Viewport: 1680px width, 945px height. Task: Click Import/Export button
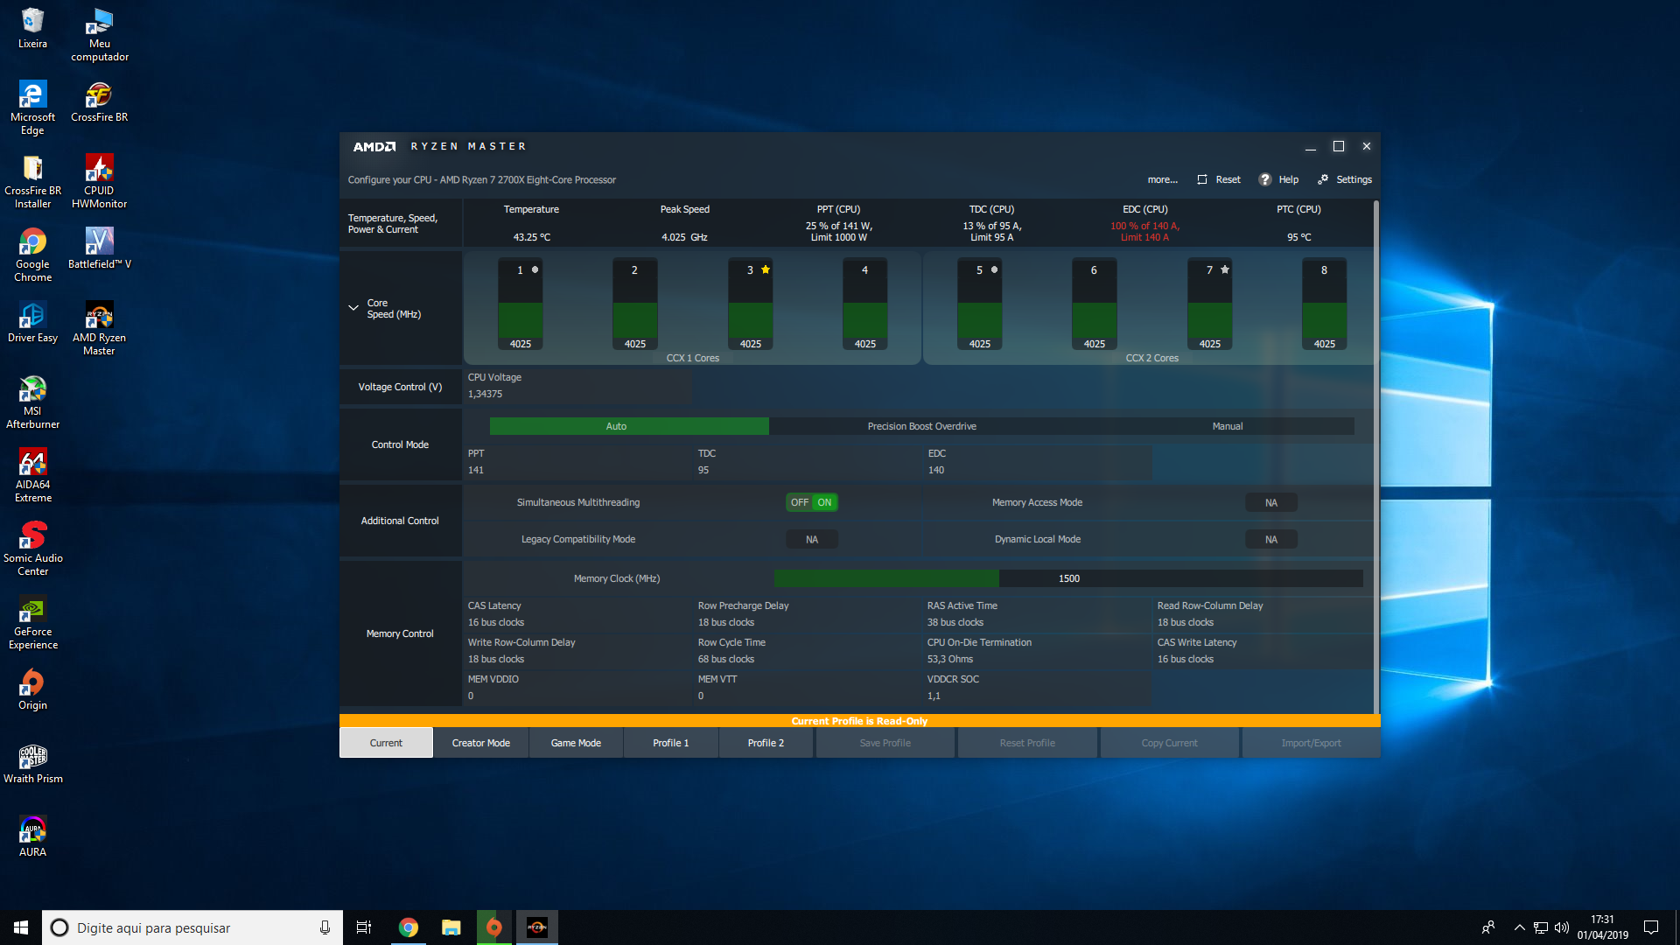(1311, 743)
